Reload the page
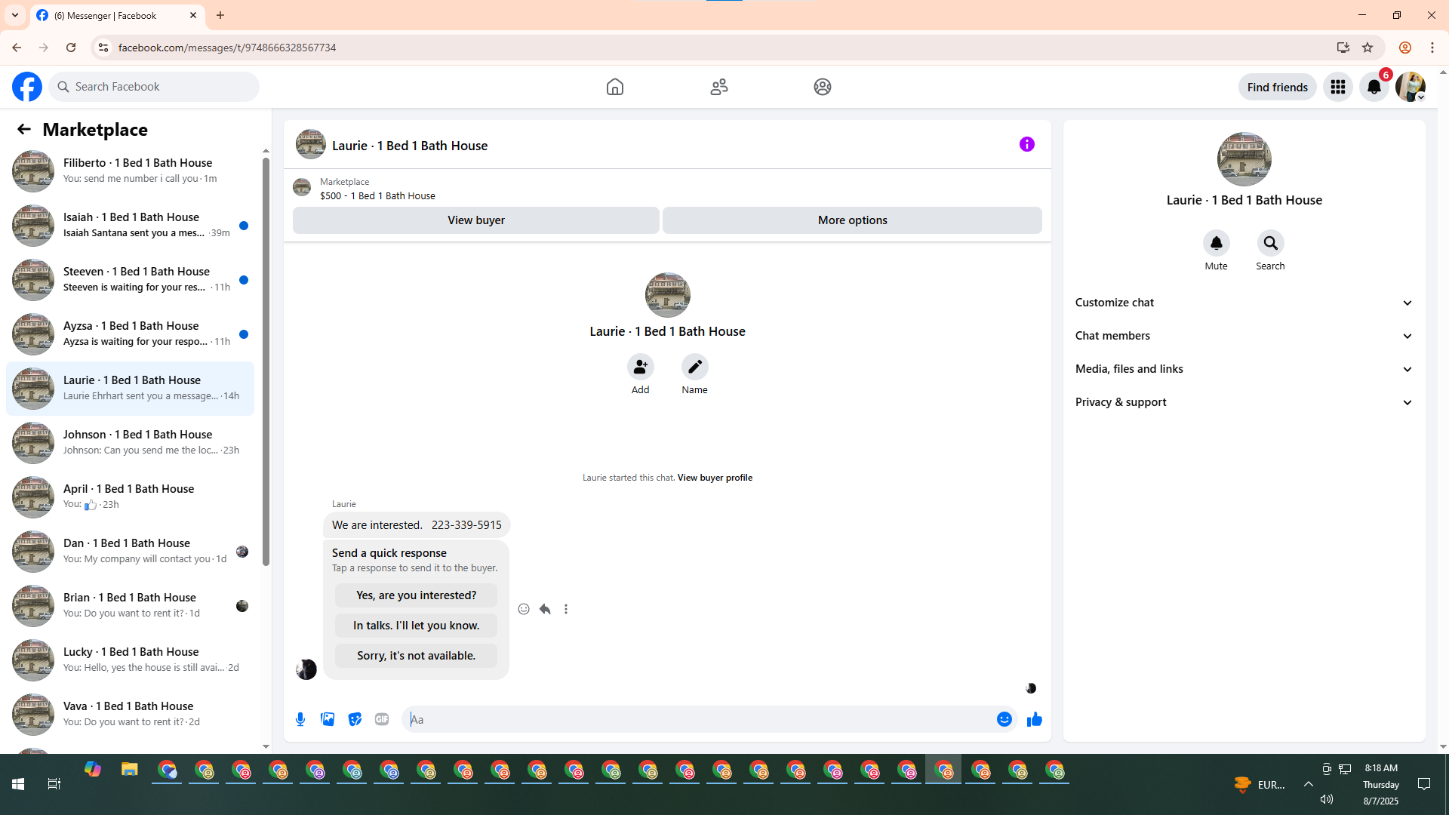 [x=71, y=48]
